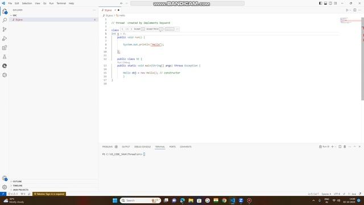This screenshot has height=205, width=364.
Task: Go back with the navigation arrow
Action: 121,3
